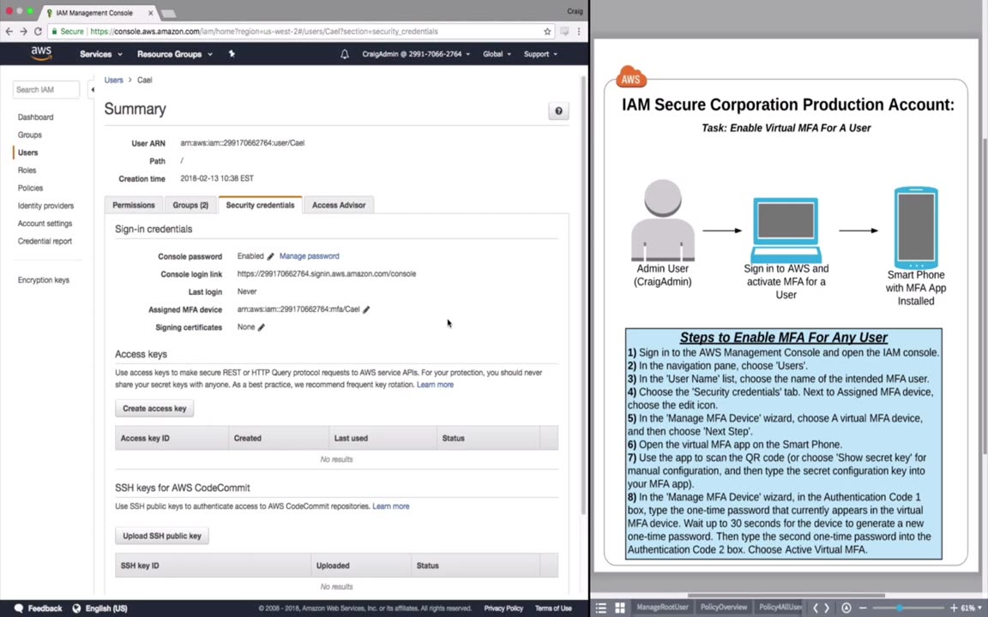Screen dimensions: 988x617
Task: Open the Services dropdown
Action: [x=101, y=54]
